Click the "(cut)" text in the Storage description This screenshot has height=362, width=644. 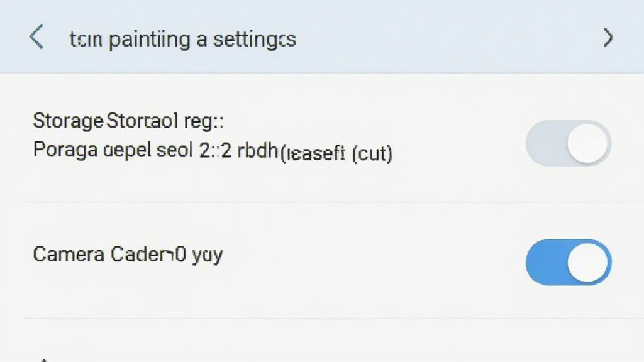click(372, 153)
